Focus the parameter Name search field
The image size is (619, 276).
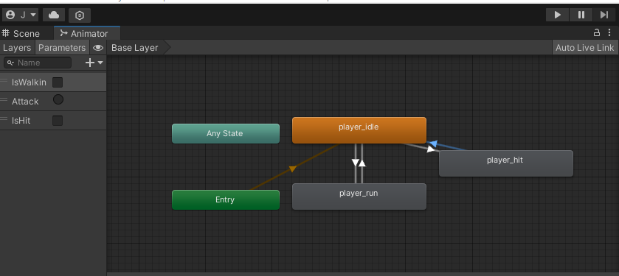[38, 63]
